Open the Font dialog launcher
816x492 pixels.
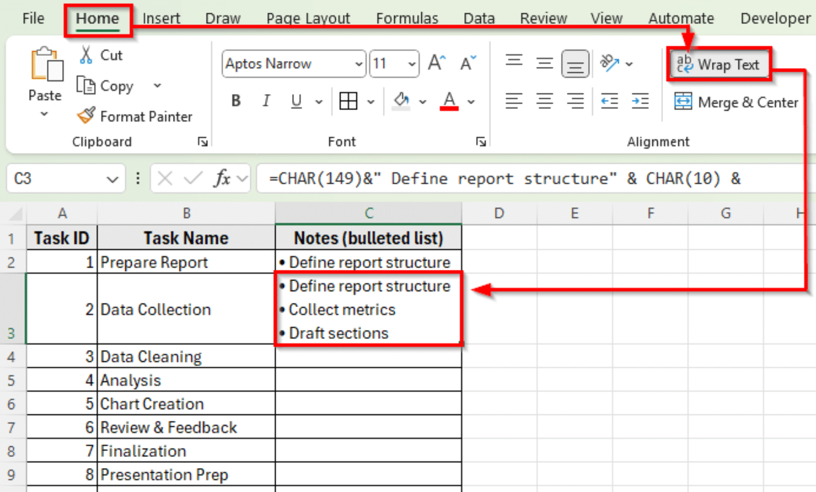click(x=481, y=141)
